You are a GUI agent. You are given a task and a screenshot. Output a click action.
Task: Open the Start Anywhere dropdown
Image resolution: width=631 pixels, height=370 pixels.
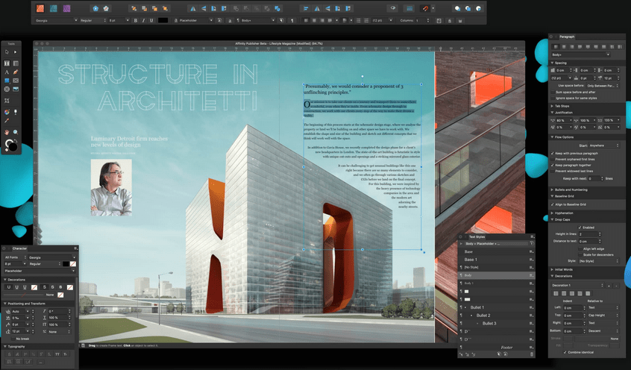coord(603,145)
